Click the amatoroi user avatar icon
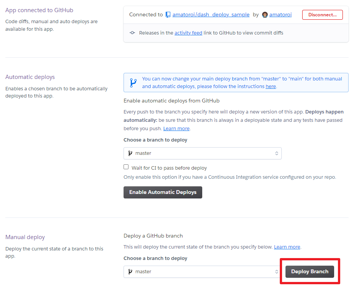Screen dimensions: 352x296 click(x=265, y=15)
